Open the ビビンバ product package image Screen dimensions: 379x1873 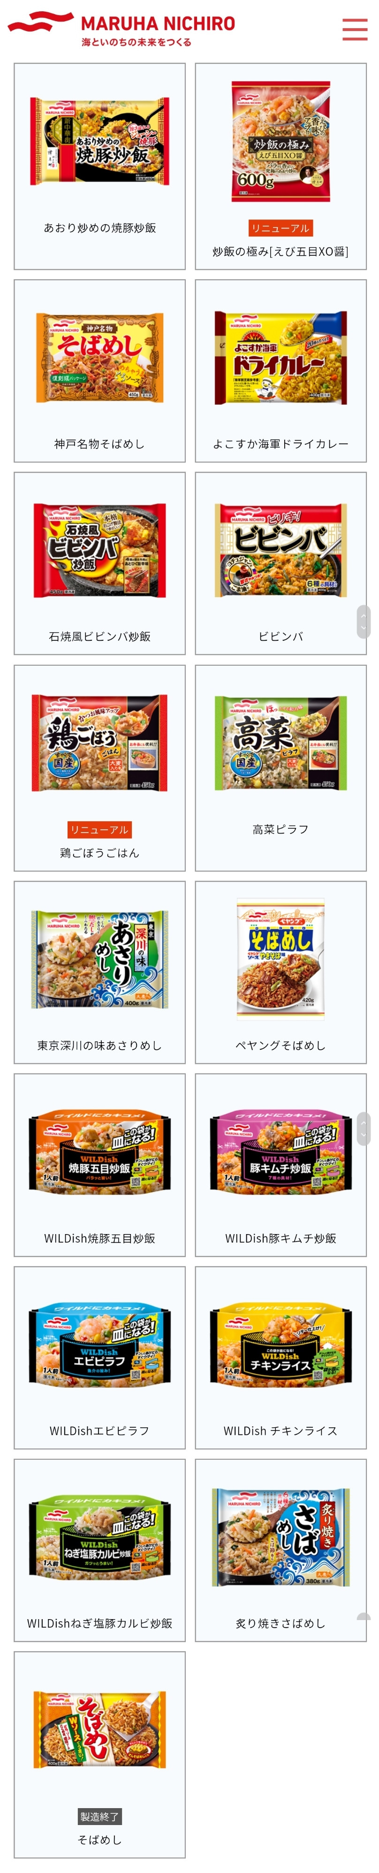click(280, 551)
